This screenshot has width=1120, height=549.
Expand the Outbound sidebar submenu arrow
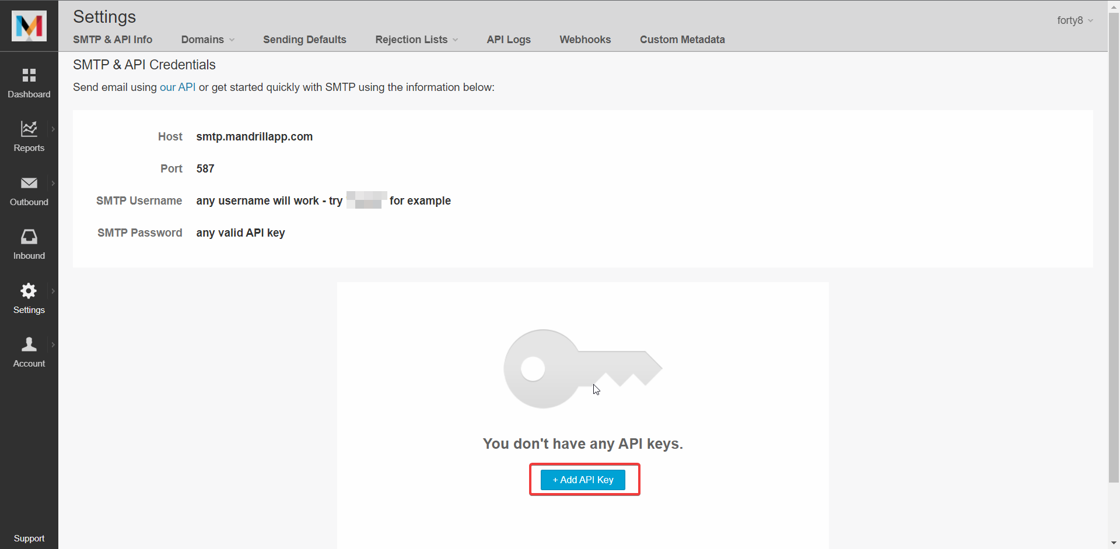(53, 183)
